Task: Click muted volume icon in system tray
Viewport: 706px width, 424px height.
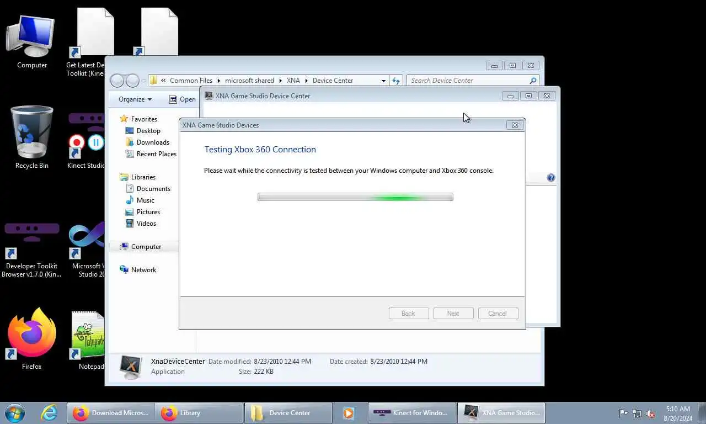Action: (x=650, y=413)
